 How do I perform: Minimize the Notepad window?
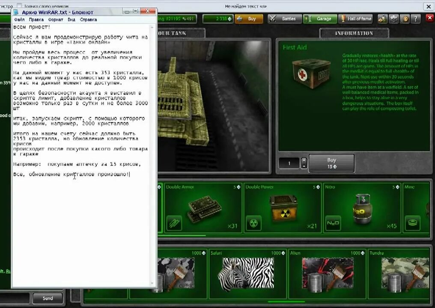click(x=127, y=12)
